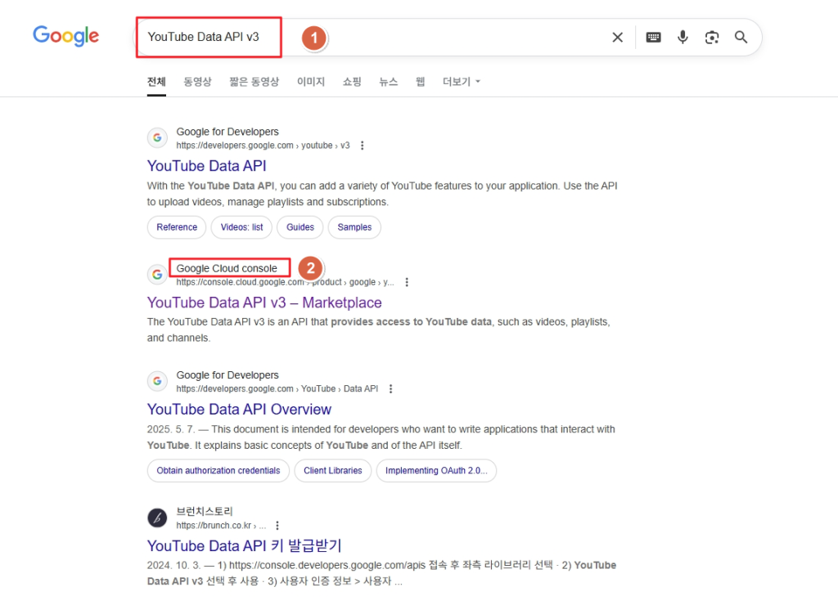Open the on-screen keyboard input tool
The width and height of the screenshot is (838, 614).
(653, 38)
